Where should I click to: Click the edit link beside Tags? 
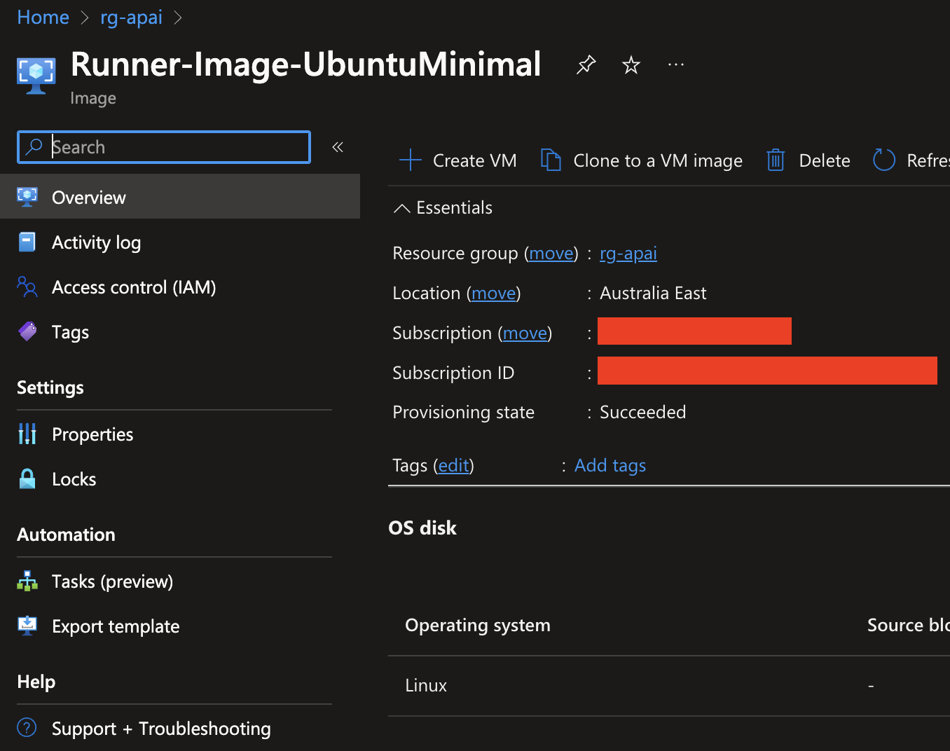coord(454,465)
